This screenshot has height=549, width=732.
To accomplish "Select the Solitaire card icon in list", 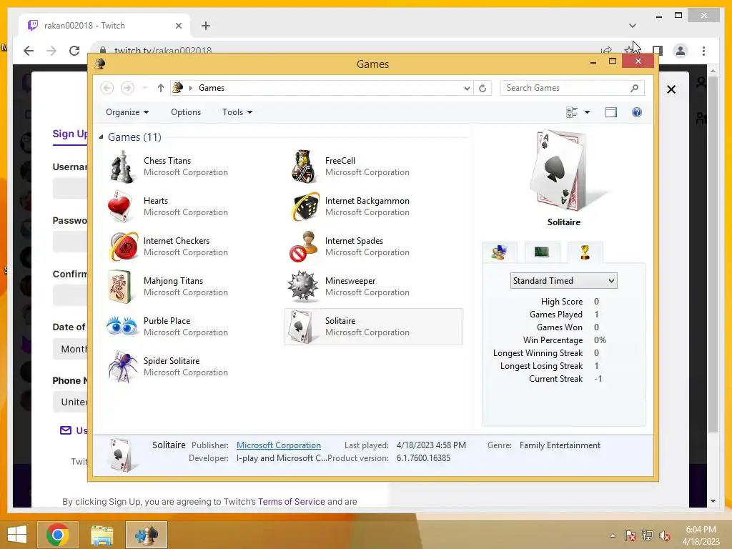I will point(301,327).
